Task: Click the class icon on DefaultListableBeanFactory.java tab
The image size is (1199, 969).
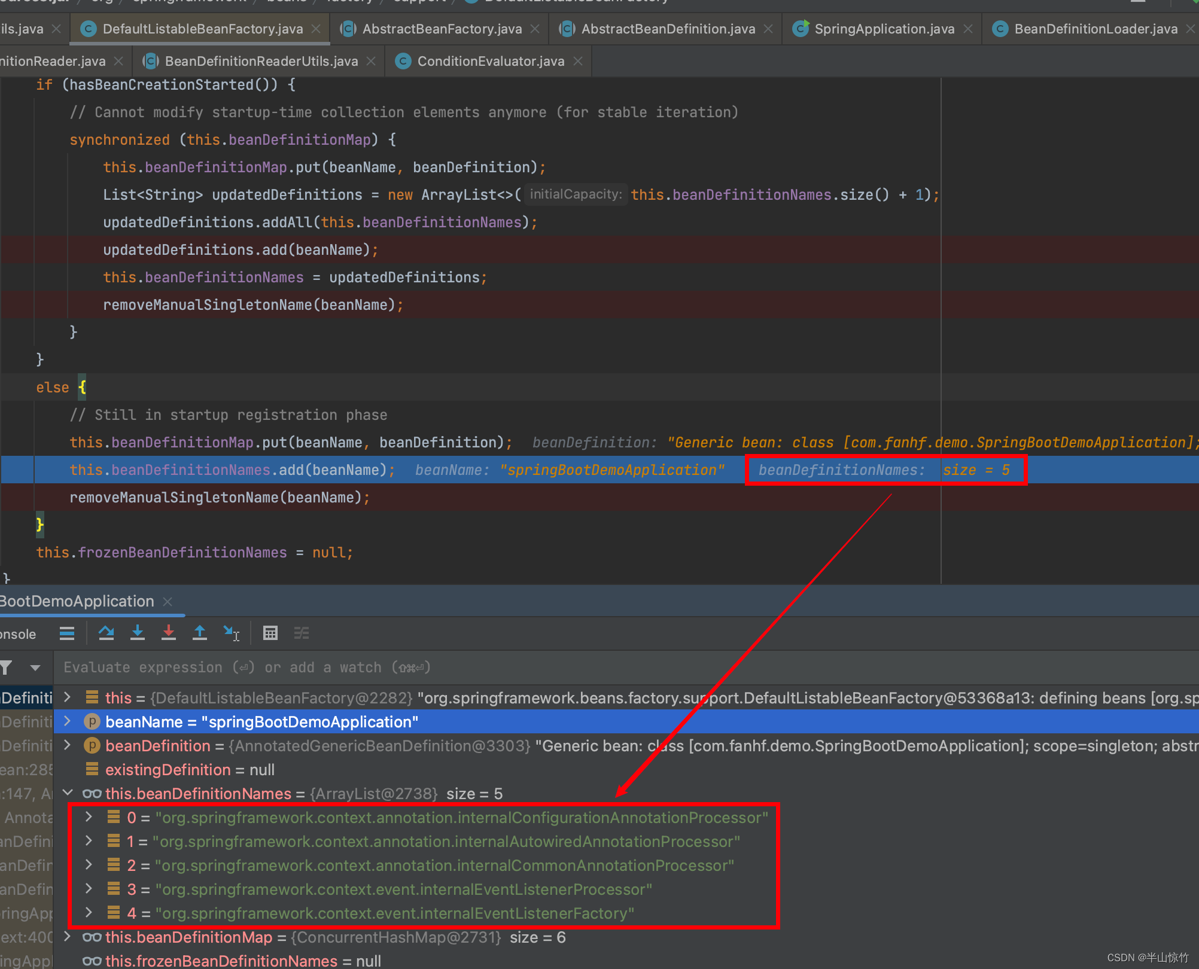Action: click(x=89, y=29)
